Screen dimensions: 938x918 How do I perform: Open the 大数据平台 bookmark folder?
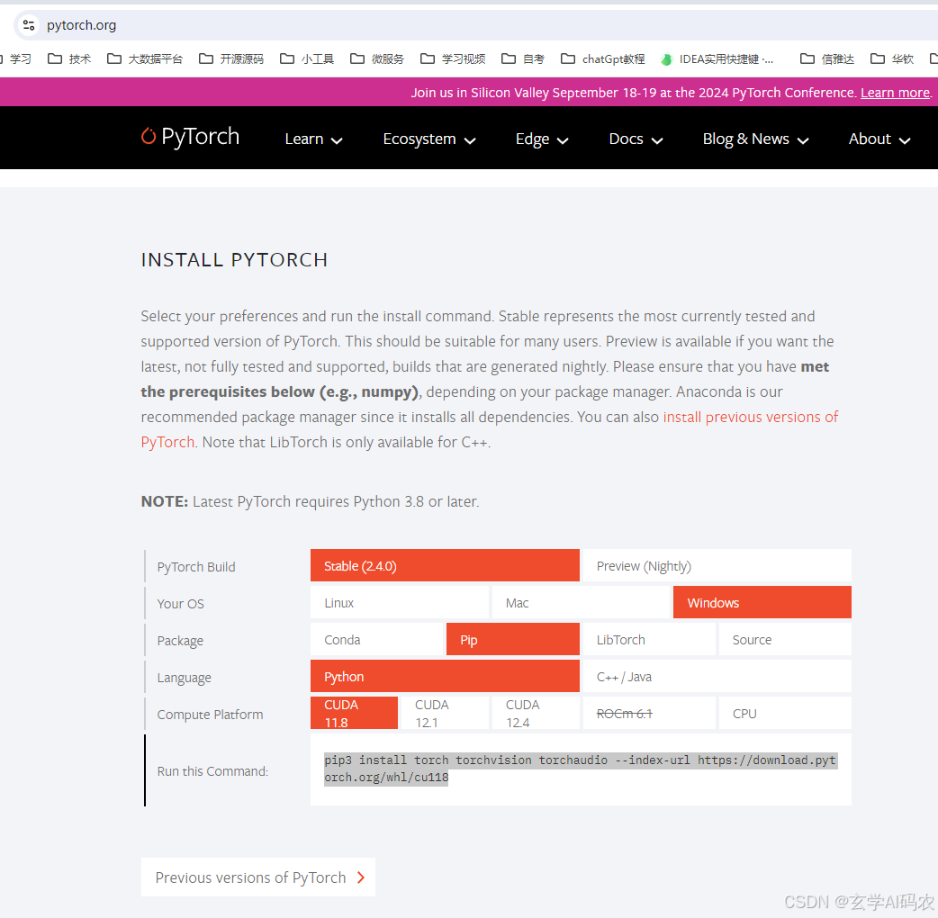[x=145, y=58]
